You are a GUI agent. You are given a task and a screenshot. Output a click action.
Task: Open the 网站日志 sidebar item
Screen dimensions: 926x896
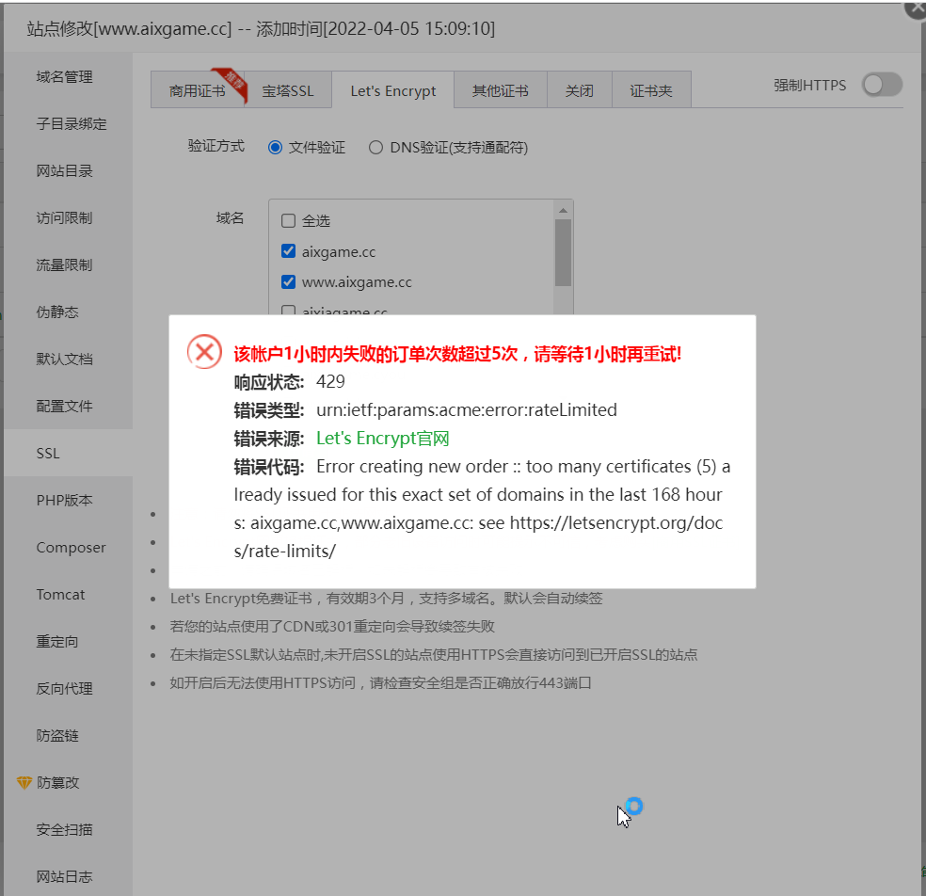(64, 876)
